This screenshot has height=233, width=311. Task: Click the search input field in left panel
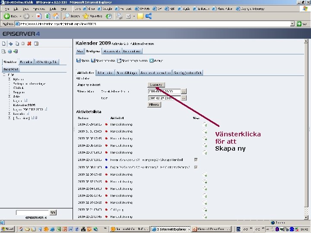click(x=32, y=212)
